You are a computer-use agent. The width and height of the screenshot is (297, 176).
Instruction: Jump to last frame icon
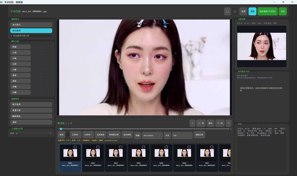pos(229,123)
